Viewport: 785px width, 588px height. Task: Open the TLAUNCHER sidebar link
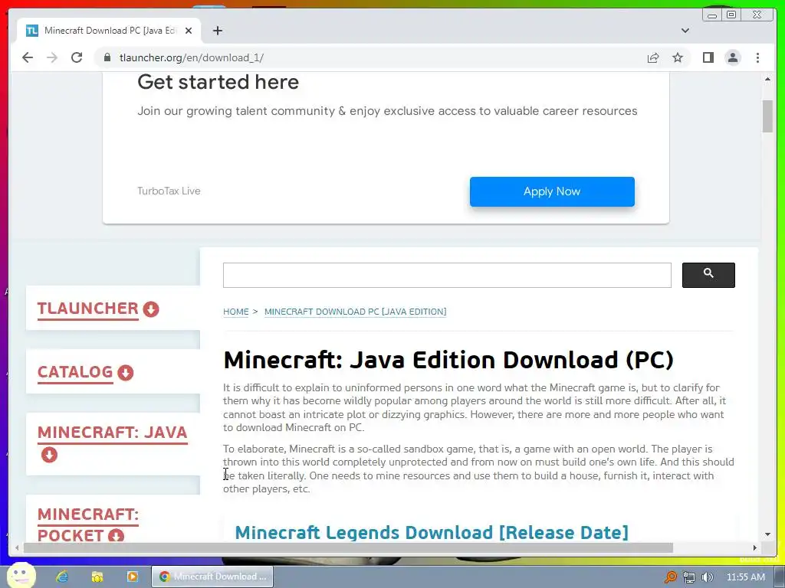[x=87, y=309]
